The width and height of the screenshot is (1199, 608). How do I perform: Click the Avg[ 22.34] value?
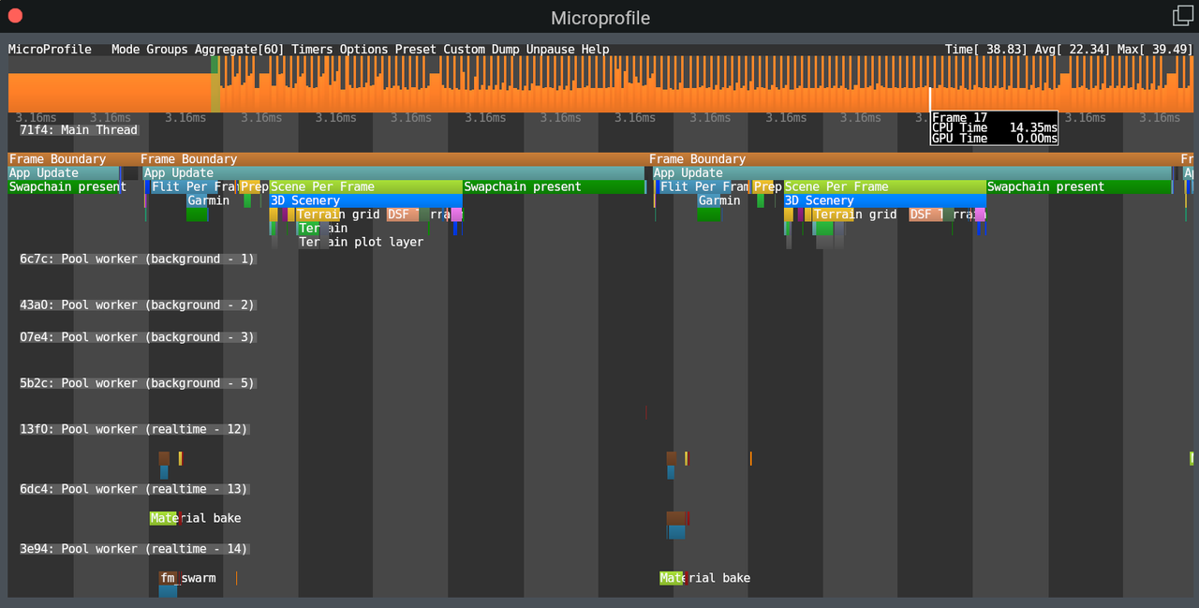coord(1073,50)
